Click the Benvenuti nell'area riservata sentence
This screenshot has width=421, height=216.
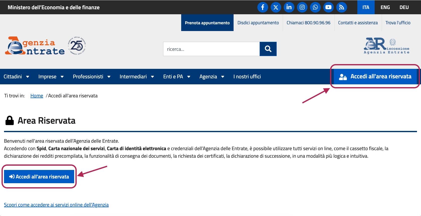pos(62,141)
